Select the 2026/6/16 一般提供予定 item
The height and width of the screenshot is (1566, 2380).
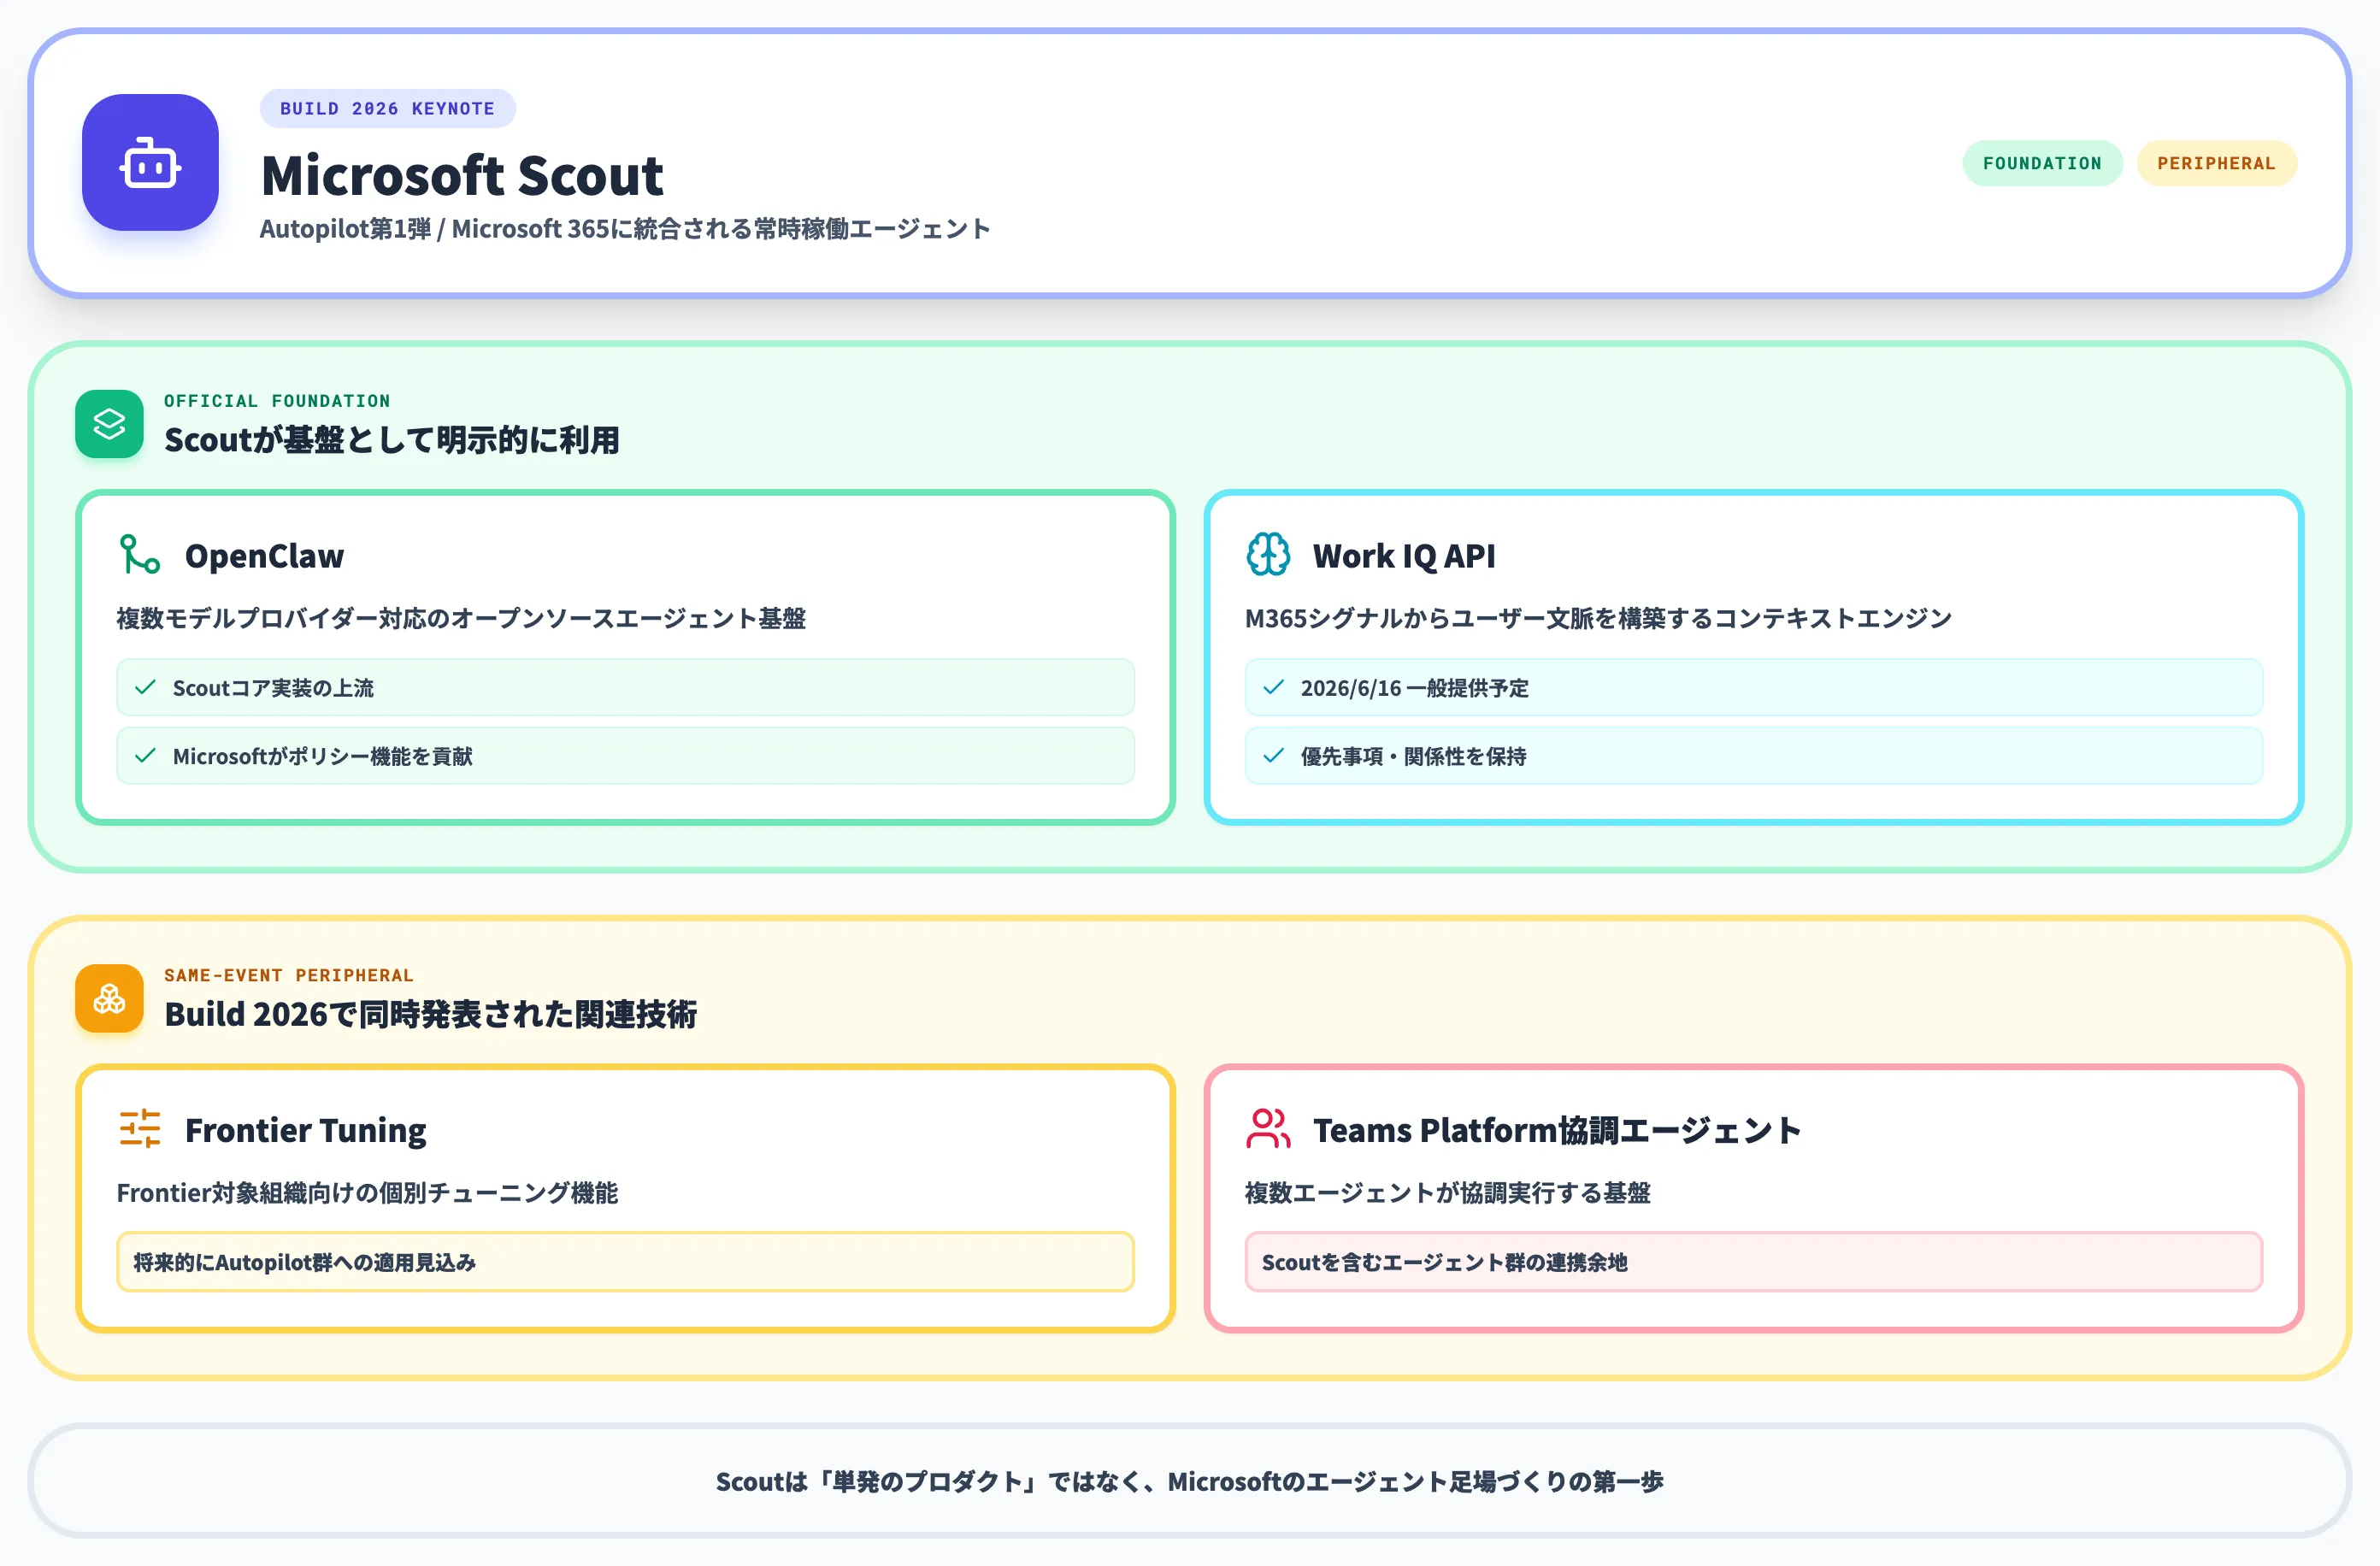click(1753, 687)
